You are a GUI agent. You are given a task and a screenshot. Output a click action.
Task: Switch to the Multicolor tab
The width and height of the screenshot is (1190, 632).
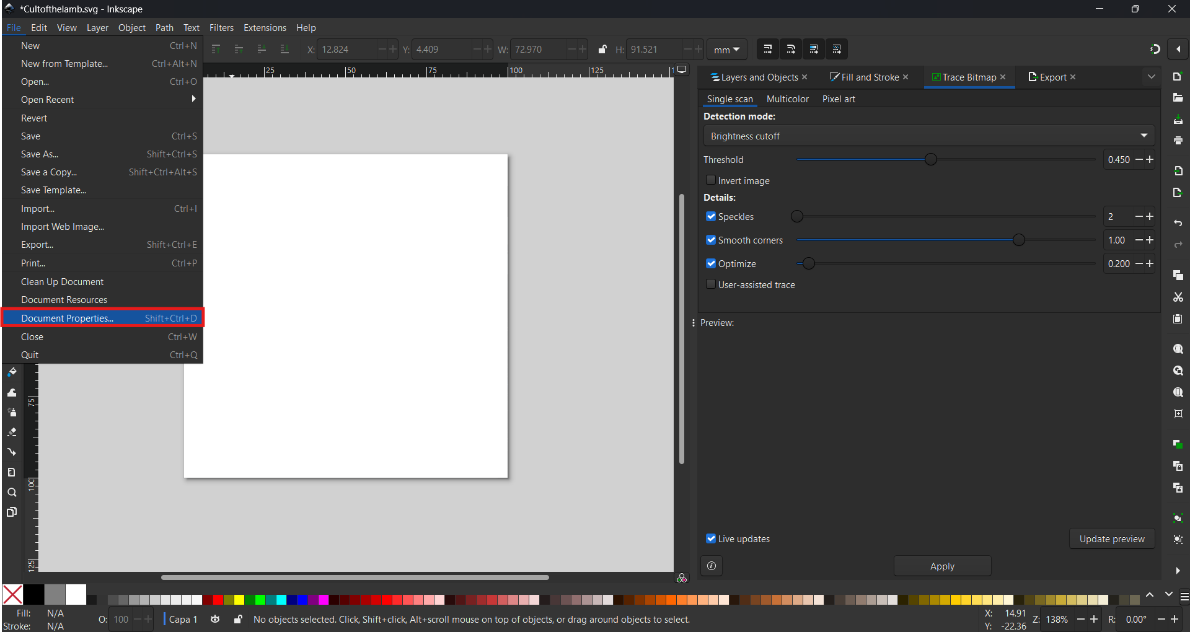pos(787,99)
